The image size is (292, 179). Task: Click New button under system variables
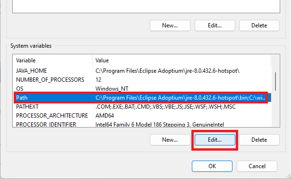click(x=170, y=140)
